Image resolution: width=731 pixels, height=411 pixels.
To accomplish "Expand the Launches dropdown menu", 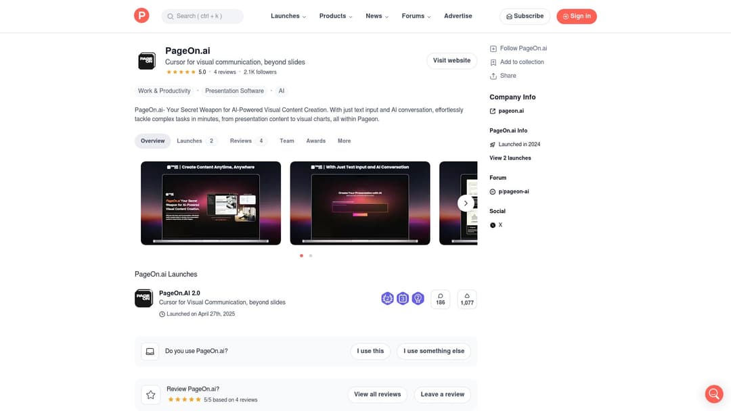I will click(x=288, y=16).
